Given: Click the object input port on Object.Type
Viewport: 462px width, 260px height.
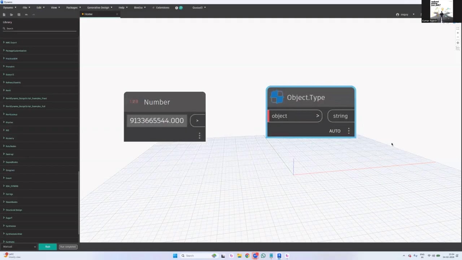Looking at the screenshot, I should point(295,116).
